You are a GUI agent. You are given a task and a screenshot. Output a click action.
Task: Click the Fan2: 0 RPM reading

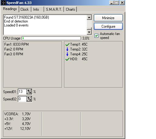pyautogui.click(x=14, y=49)
